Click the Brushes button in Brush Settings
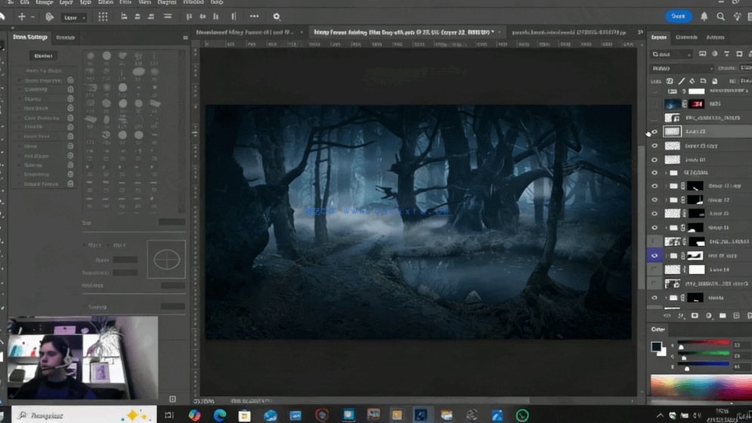752x423 pixels. click(x=43, y=56)
